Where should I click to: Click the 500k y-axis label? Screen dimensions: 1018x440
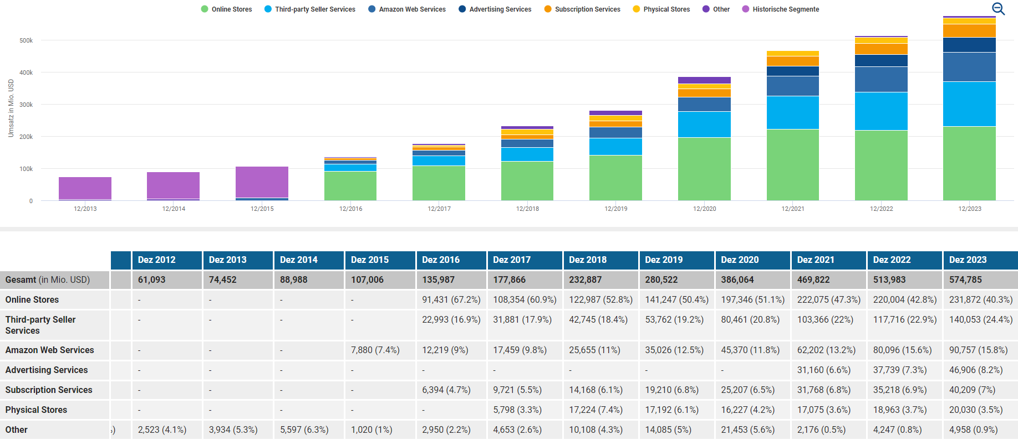(26, 40)
